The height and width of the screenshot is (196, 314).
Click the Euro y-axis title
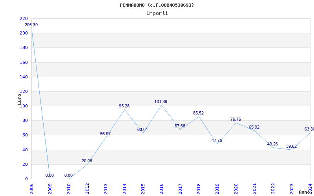click(19, 100)
